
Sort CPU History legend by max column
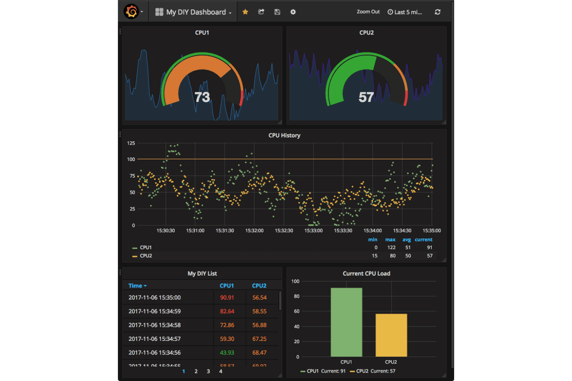(390, 239)
